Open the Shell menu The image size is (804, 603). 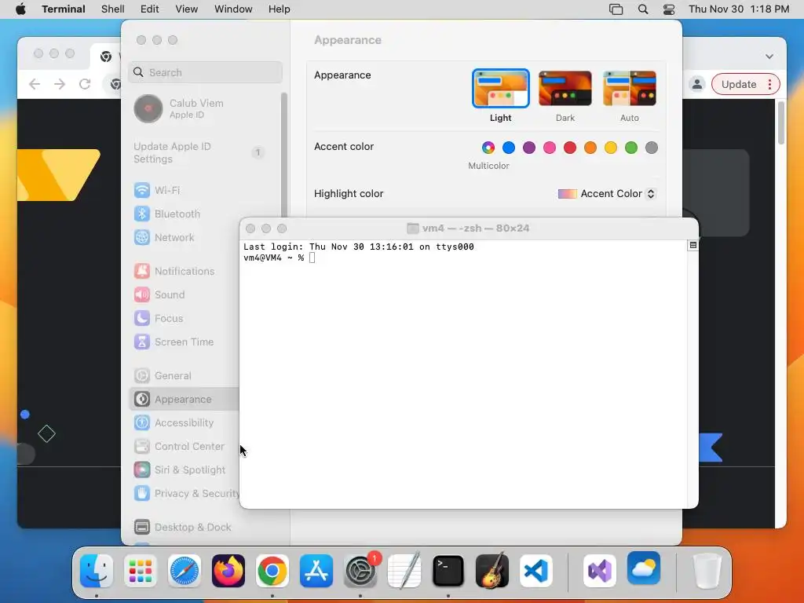coord(113,9)
